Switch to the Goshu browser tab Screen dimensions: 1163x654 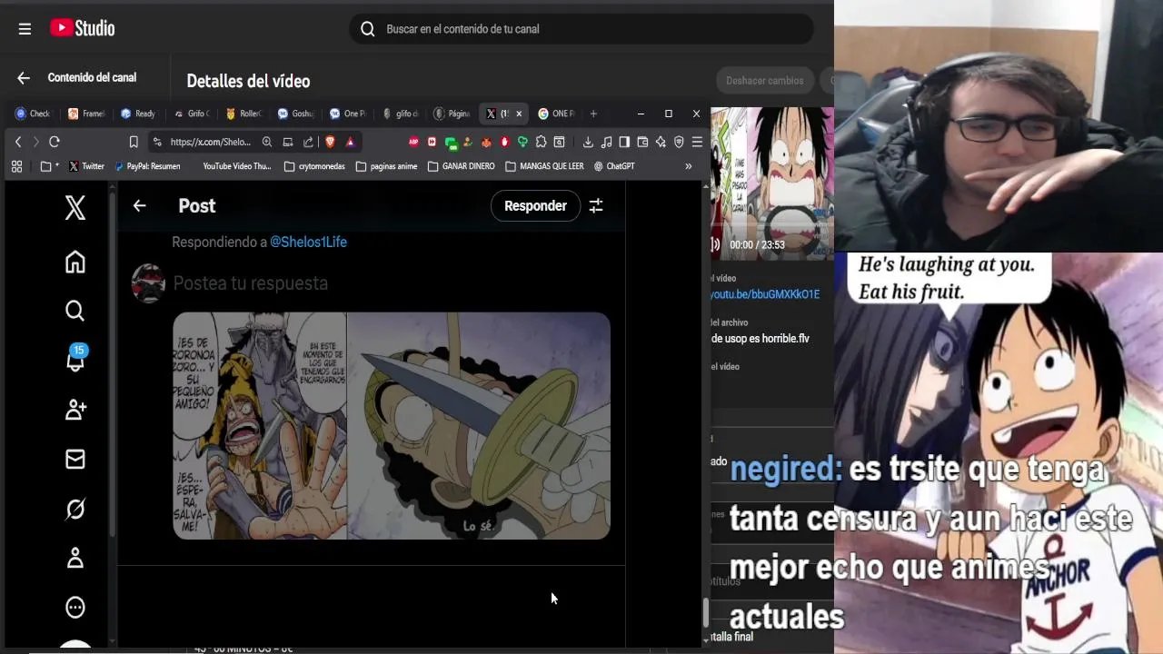click(295, 114)
